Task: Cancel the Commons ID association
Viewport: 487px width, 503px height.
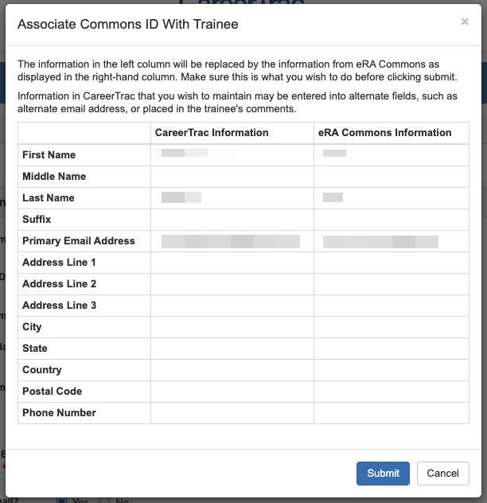Action: click(x=442, y=474)
